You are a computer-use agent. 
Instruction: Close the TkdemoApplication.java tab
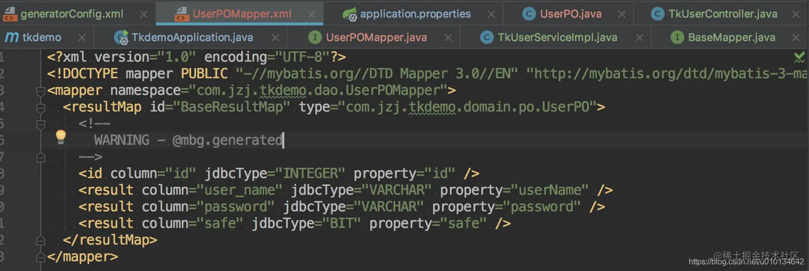pyautogui.click(x=274, y=38)
